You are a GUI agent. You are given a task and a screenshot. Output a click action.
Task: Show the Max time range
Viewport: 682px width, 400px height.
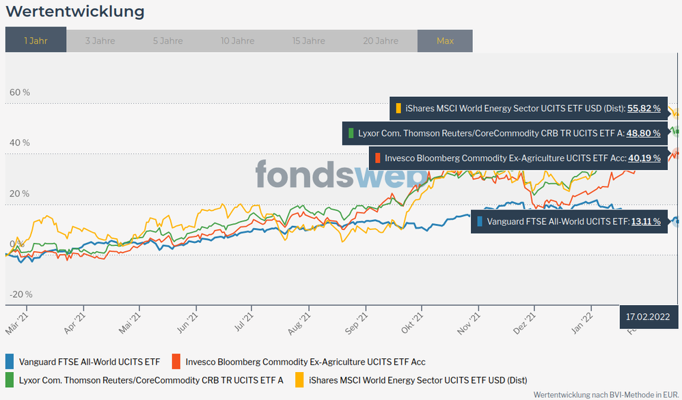click(445, 40)
